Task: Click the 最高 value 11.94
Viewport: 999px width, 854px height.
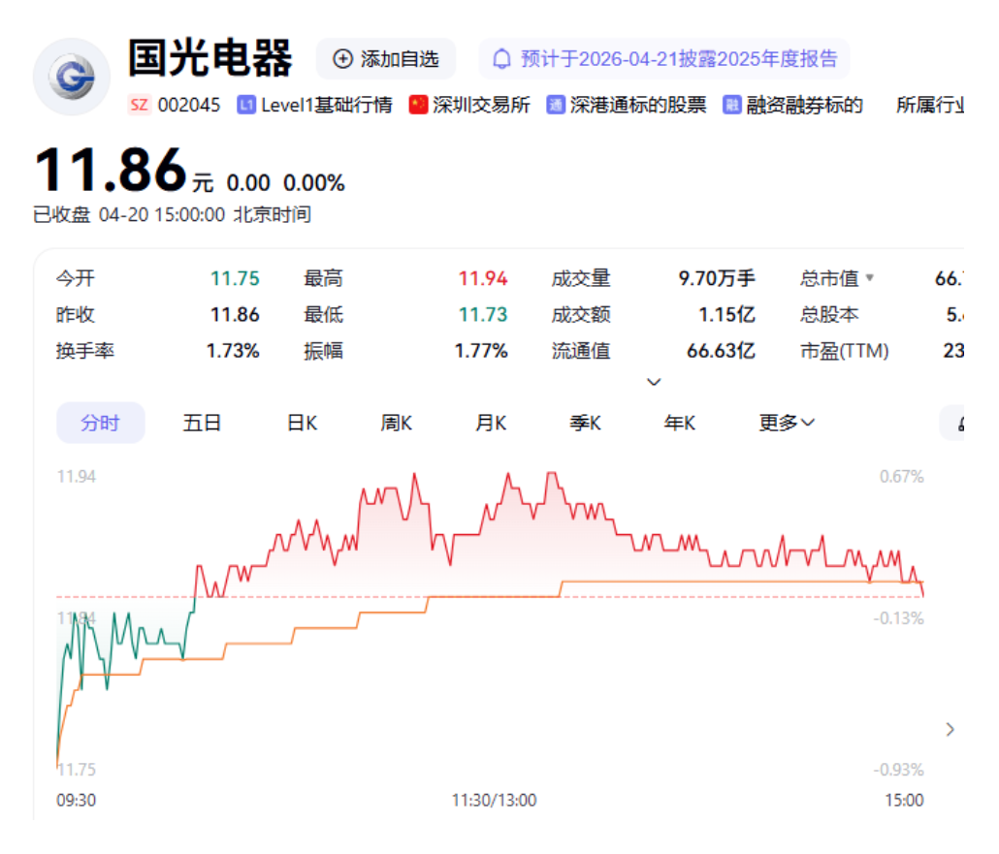Action: (x=483, y=278)
